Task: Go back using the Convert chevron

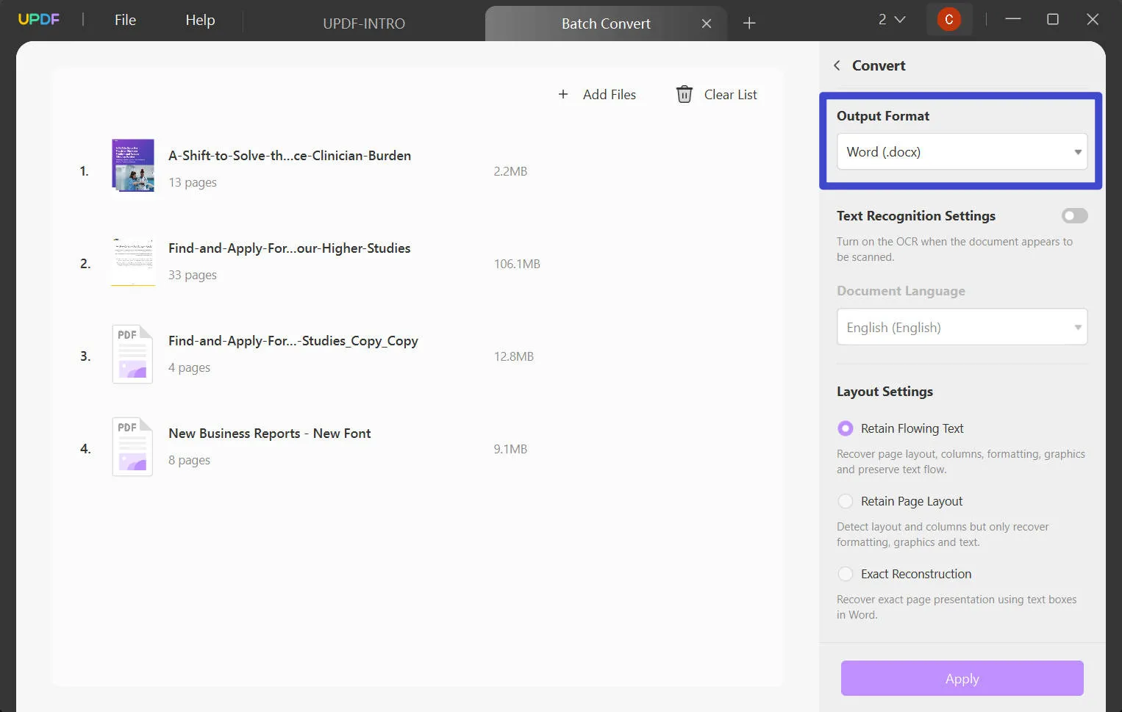Action: point(837,65)
